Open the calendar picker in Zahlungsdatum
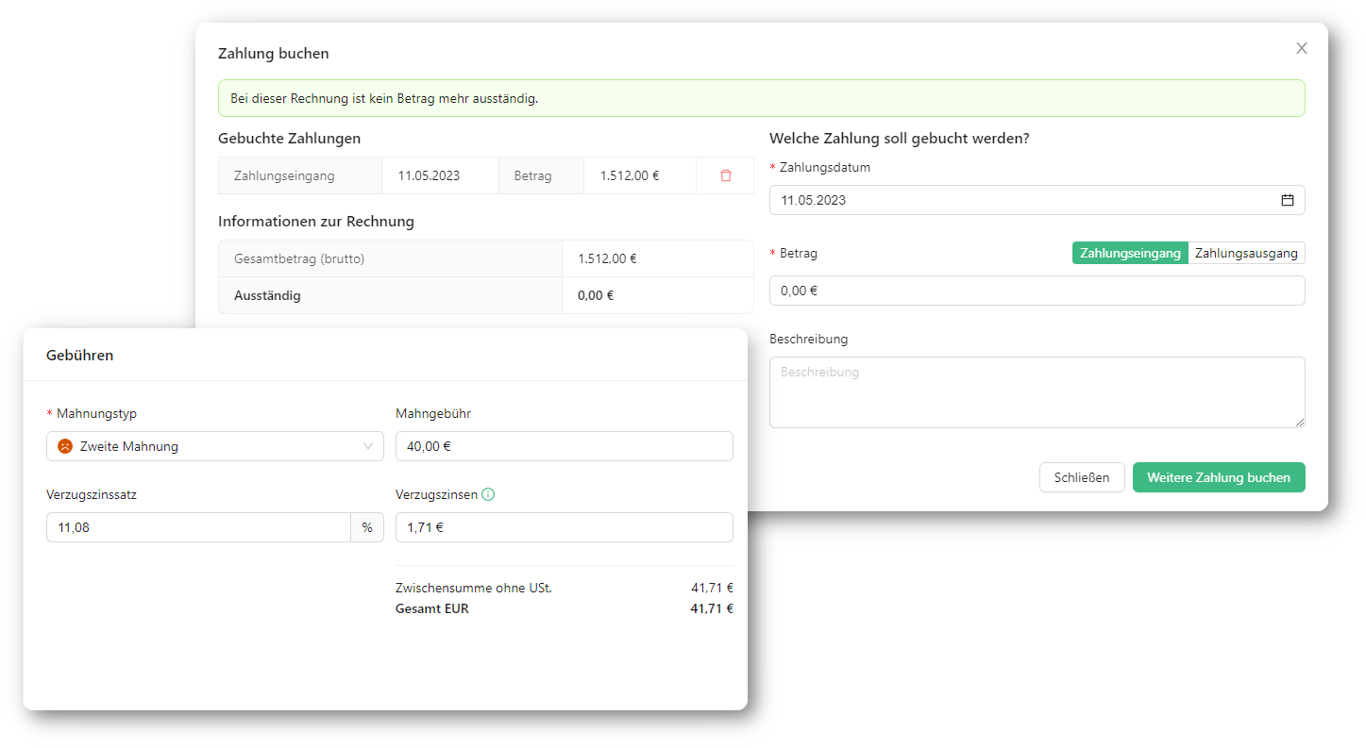This screenshot has width=1366, height=748. 1287,200
